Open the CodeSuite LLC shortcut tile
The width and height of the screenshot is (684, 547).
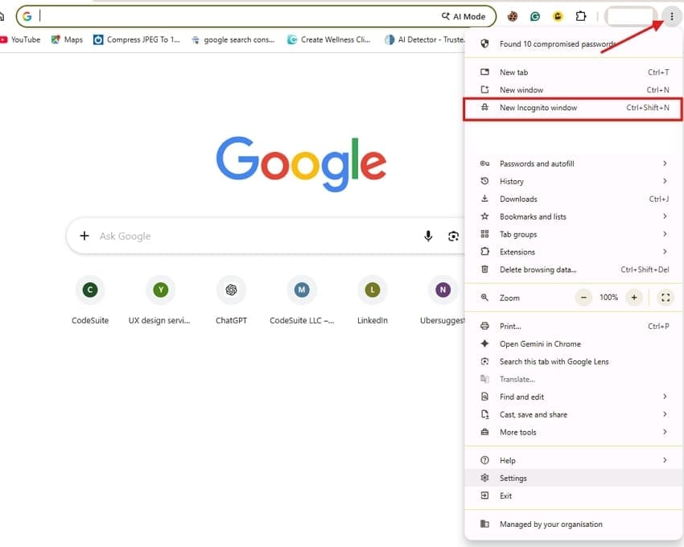[x=302, y=301]
